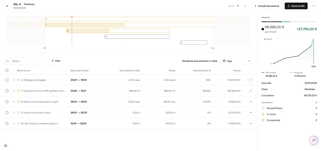Click in-progress status icon of Noleggio ponteggio
This screenshot has height=151, width=321.
pos(18,80)
